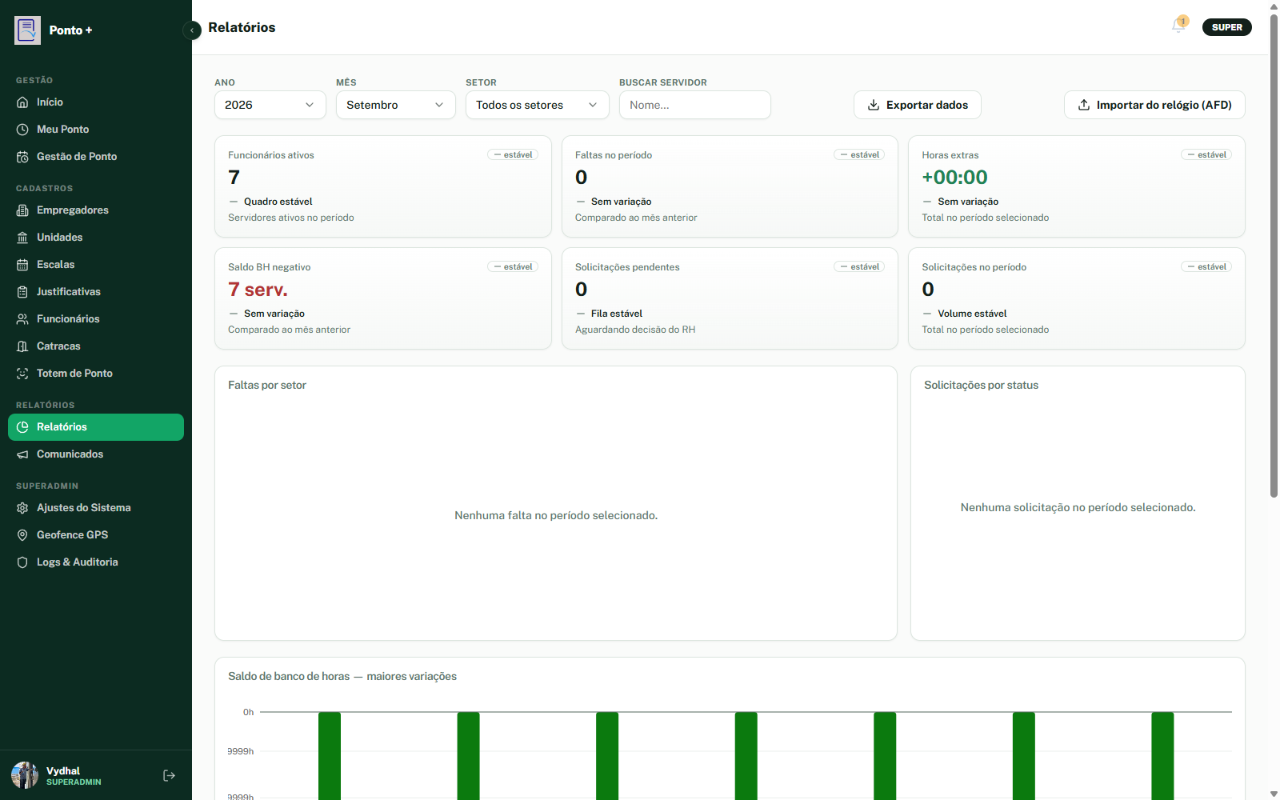Click the estável badge on Saldo BH negativo
Image resolution: width=1280 pixels, height=800 pixels.
(513, 267)
